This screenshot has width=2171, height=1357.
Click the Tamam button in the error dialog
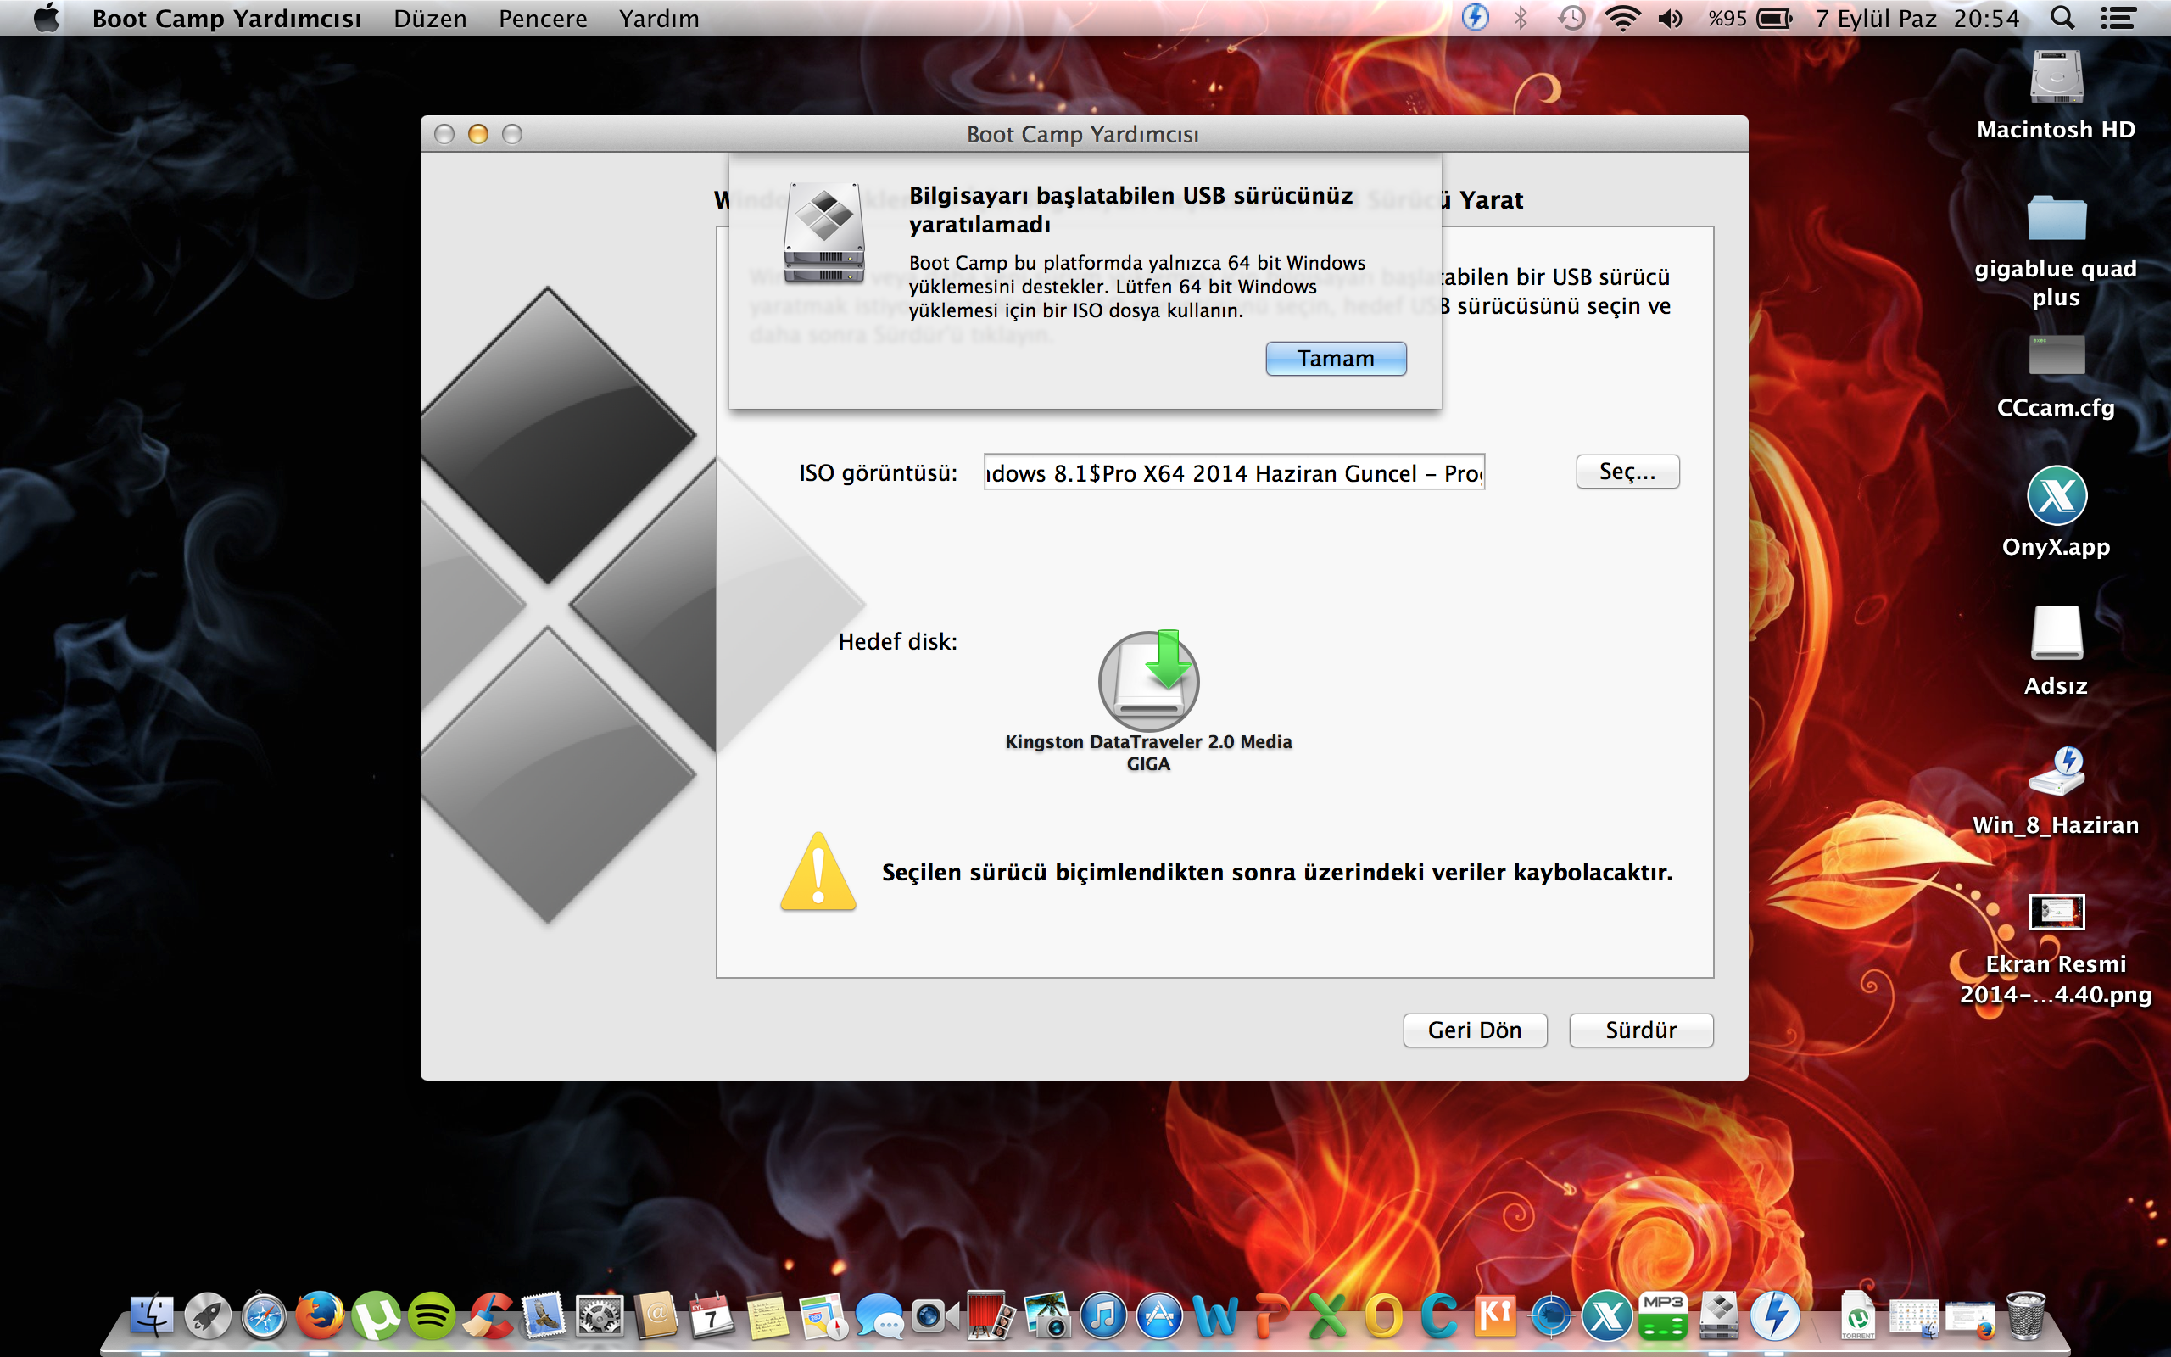1335,359
